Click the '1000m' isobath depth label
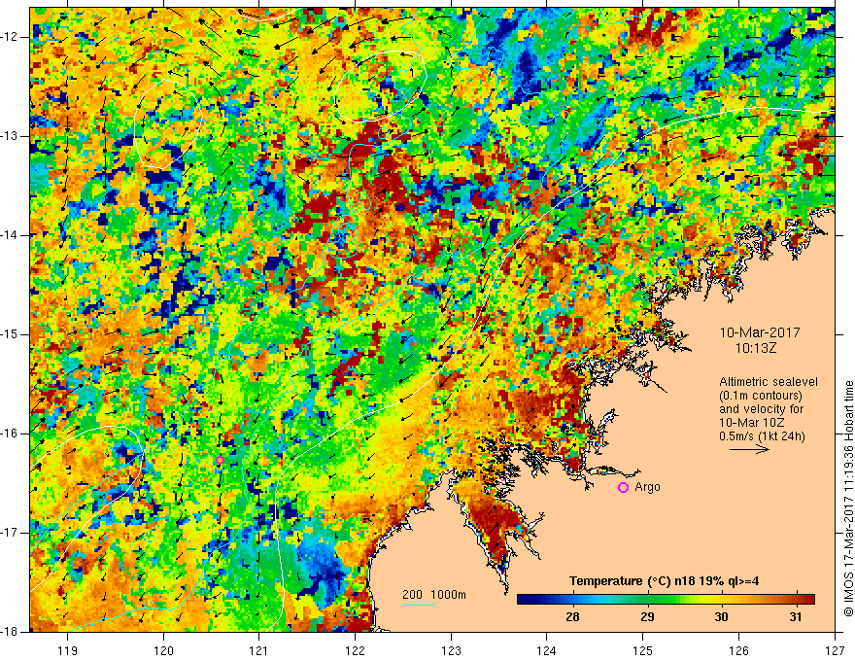This screenshot has width=855, height=661. tap(448, 595)
